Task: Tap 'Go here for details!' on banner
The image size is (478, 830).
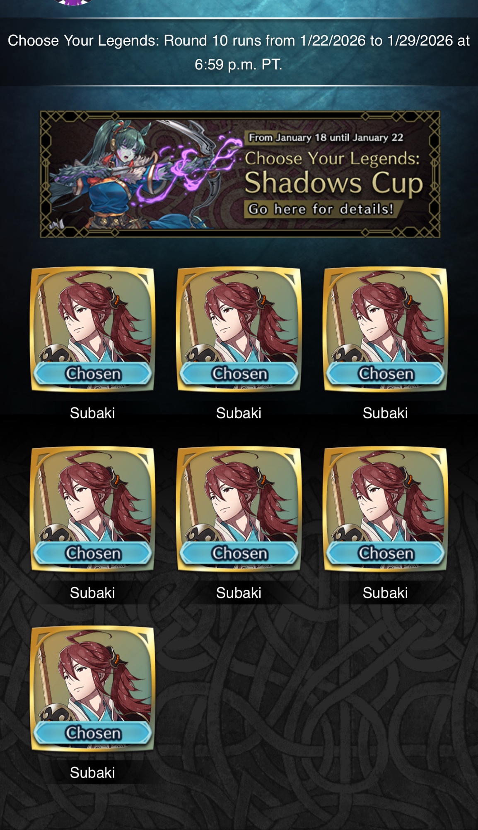Action: [x=321, y=209]
